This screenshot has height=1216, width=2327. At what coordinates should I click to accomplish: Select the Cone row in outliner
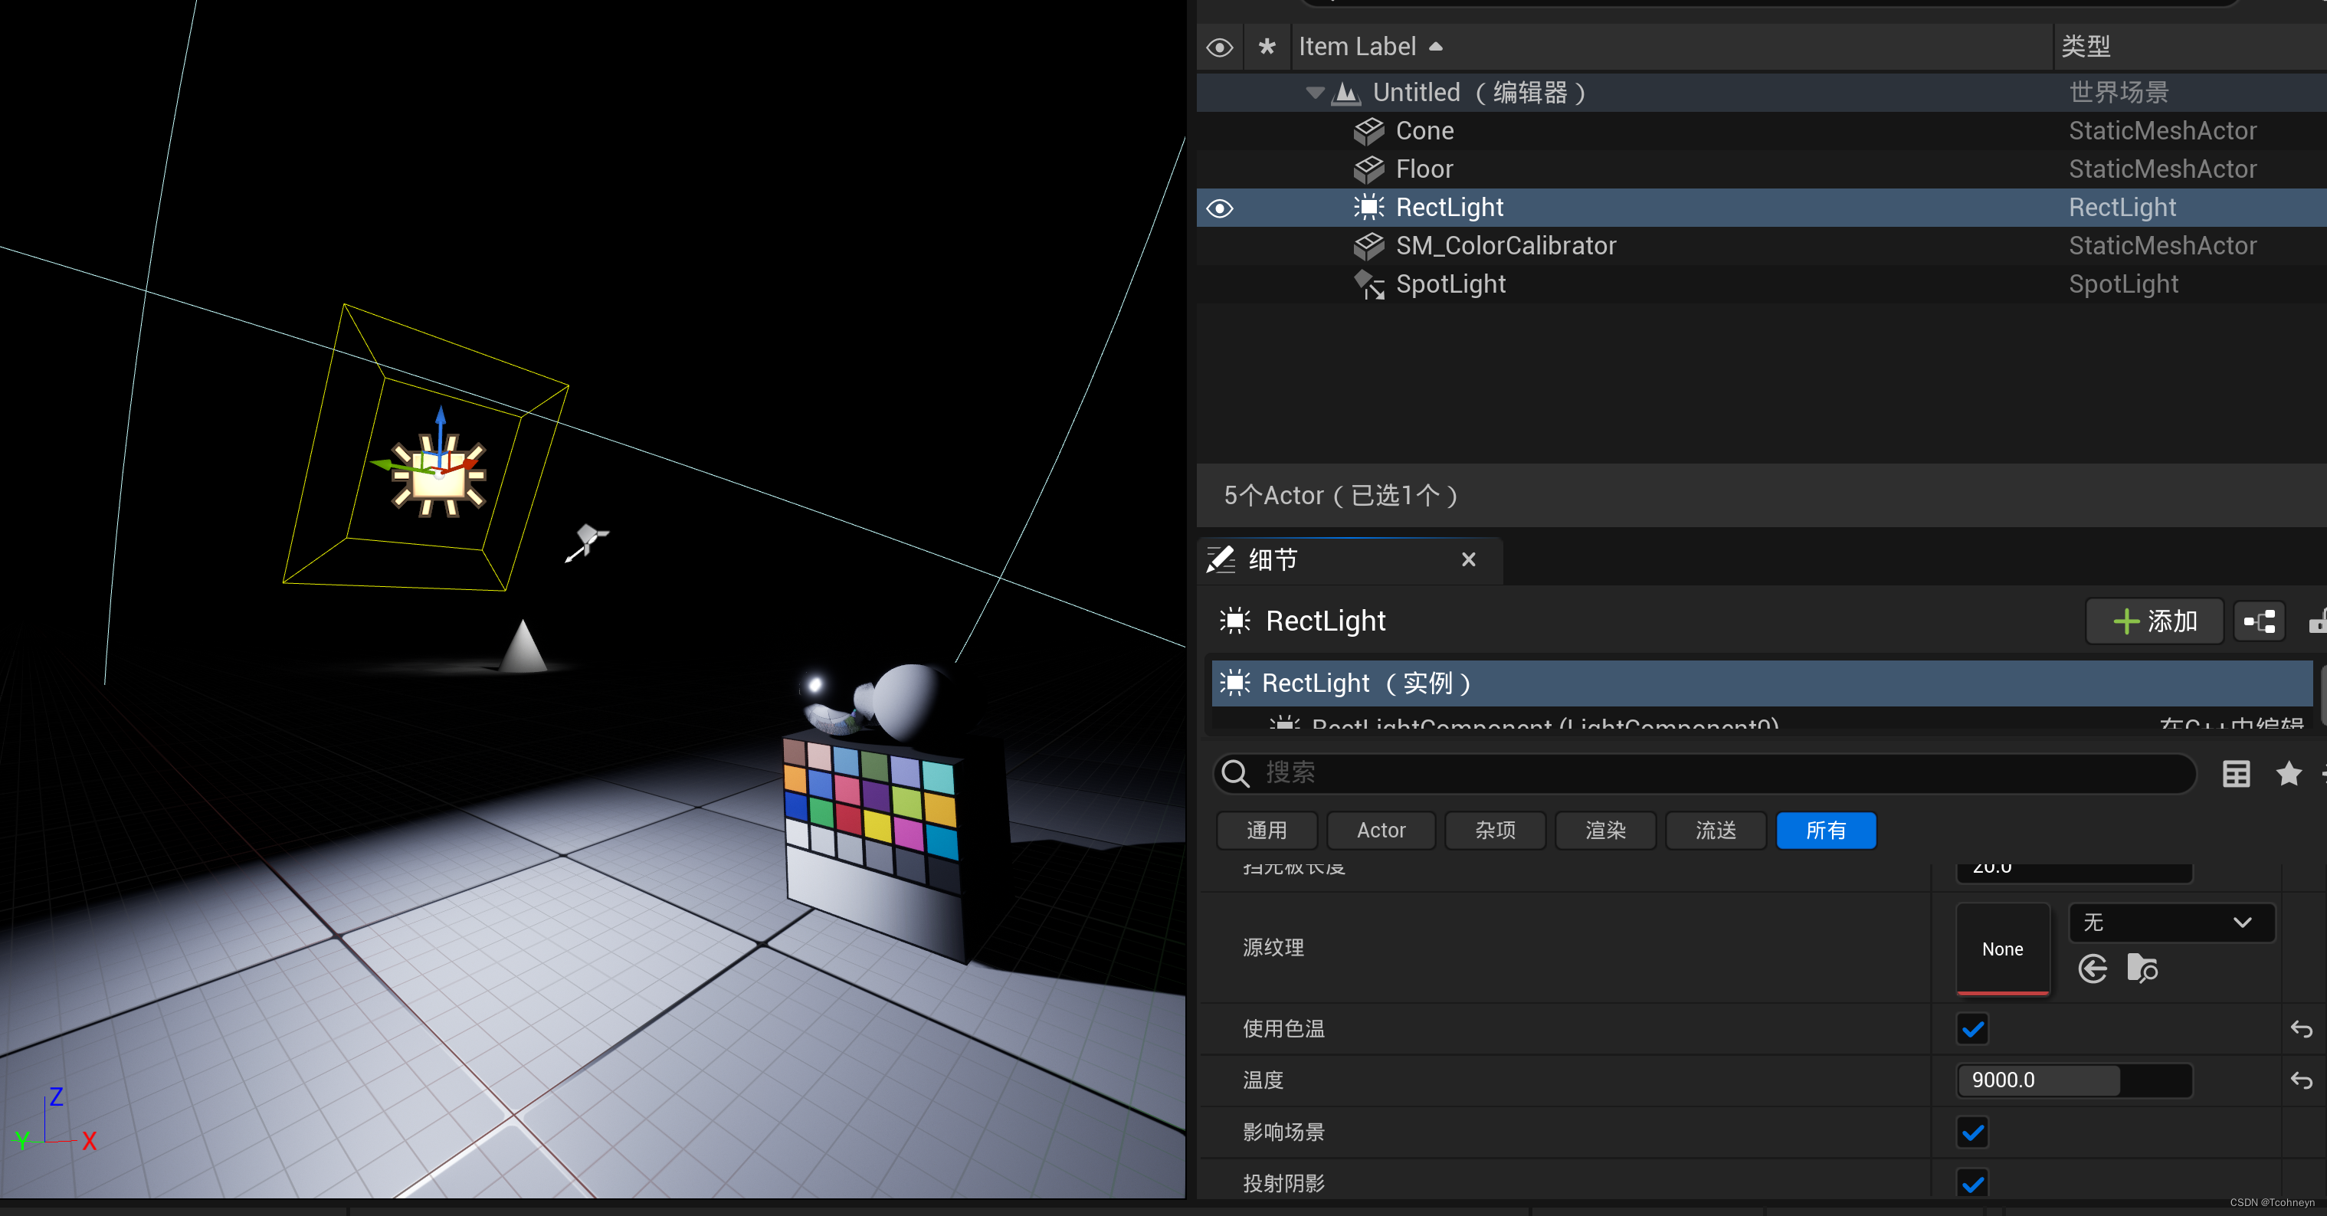tap(1761, 131)
